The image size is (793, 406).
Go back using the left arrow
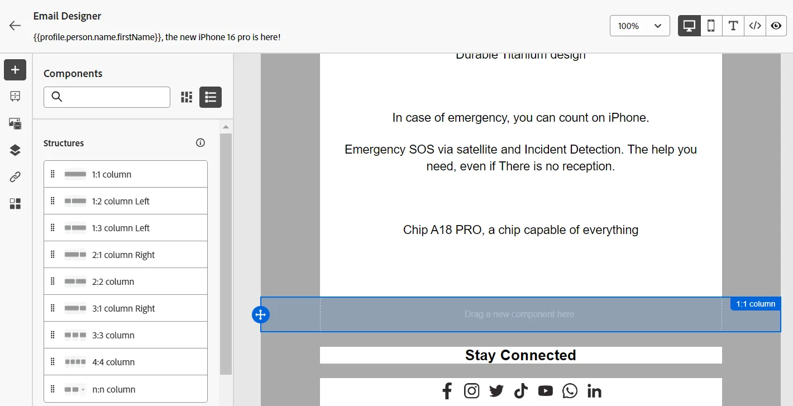(x=15, y=26)
